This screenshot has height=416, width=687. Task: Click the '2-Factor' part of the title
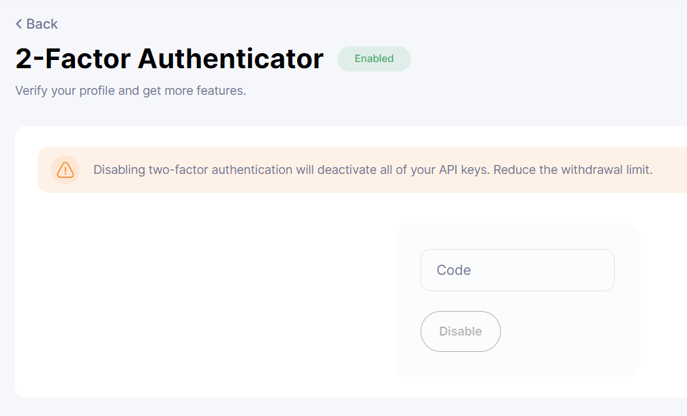pyautogui.click(x=74, y=59)
